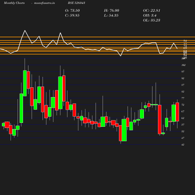Click the 97 price axis label
195x195 pixels.
click(183, 72)
